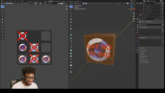Screen dimensions: 165x93
Task: Toggle fake user shield next to Cube.png
Action: [58, 3]
